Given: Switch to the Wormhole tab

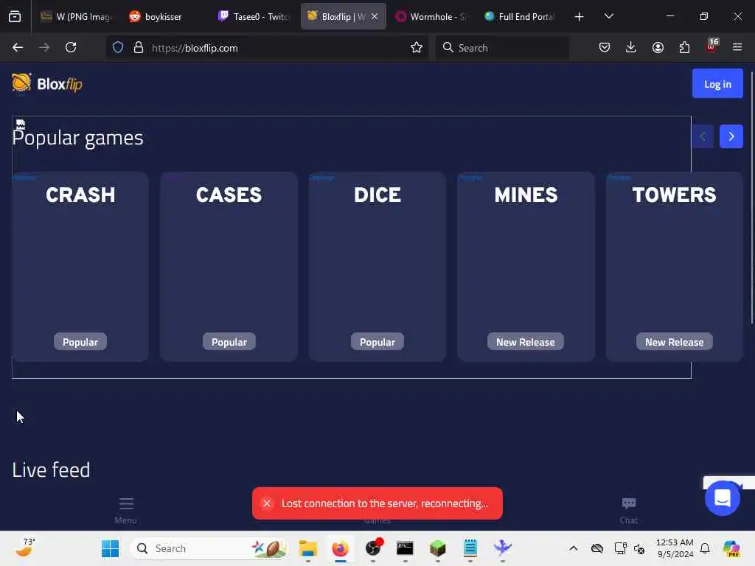Looking at the screenshot, I should (x=431, y=16).
